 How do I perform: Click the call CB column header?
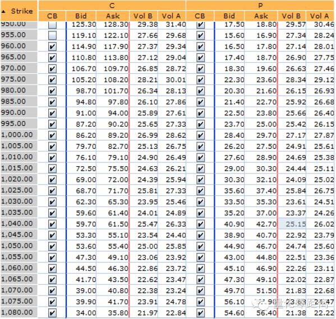(52, 16)
